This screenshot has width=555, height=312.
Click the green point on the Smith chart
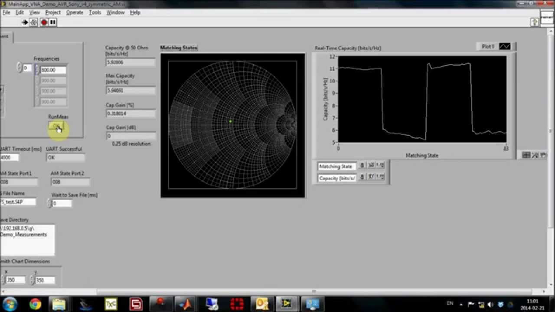[x=230, y=121]
